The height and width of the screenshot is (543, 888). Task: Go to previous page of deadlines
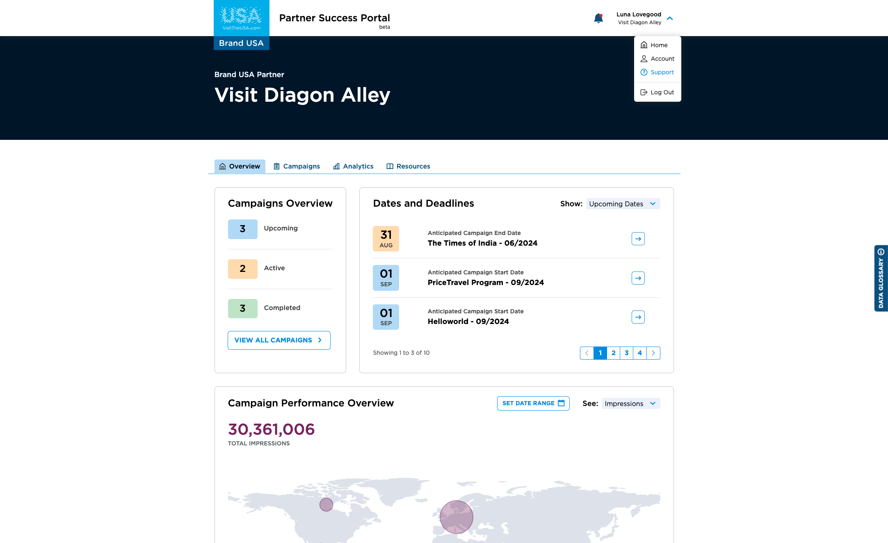click(587, 353)
